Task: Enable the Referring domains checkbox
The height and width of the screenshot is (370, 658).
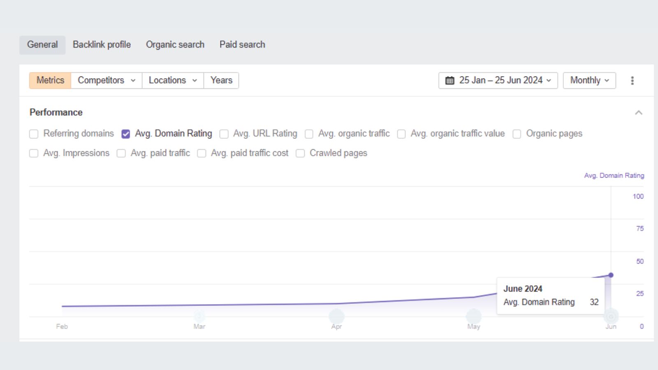Action: coord(34,134)
